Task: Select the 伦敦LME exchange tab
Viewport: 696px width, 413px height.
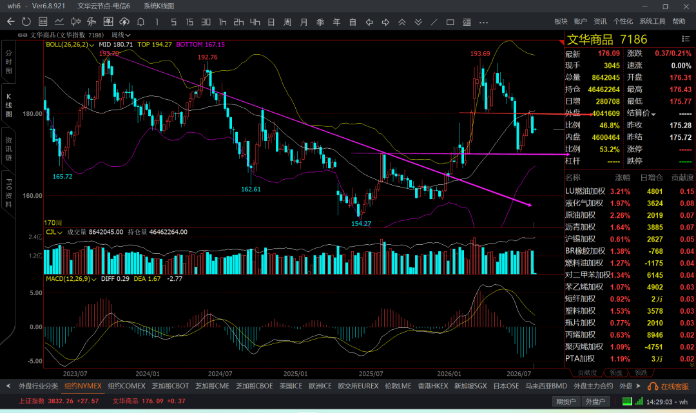Action: (x=398, y=386)
